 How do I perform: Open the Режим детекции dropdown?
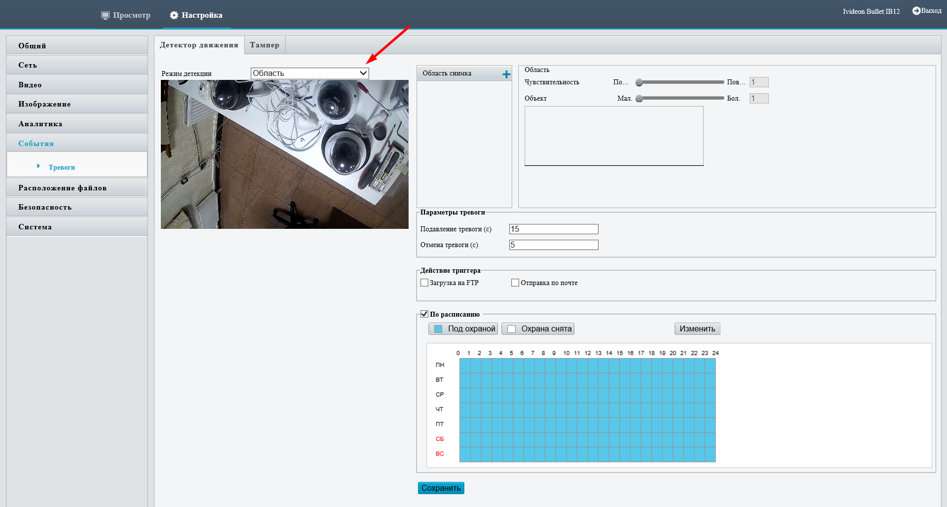310,73
